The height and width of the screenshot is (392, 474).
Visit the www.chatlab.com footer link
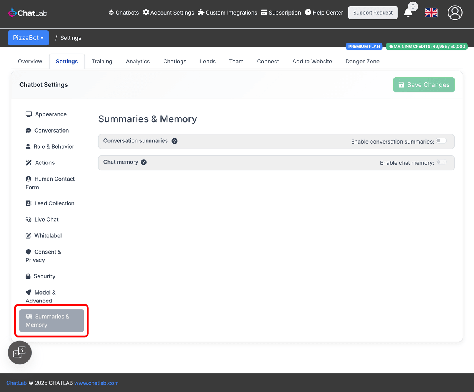pyautogui.click(x=96, y=383)
